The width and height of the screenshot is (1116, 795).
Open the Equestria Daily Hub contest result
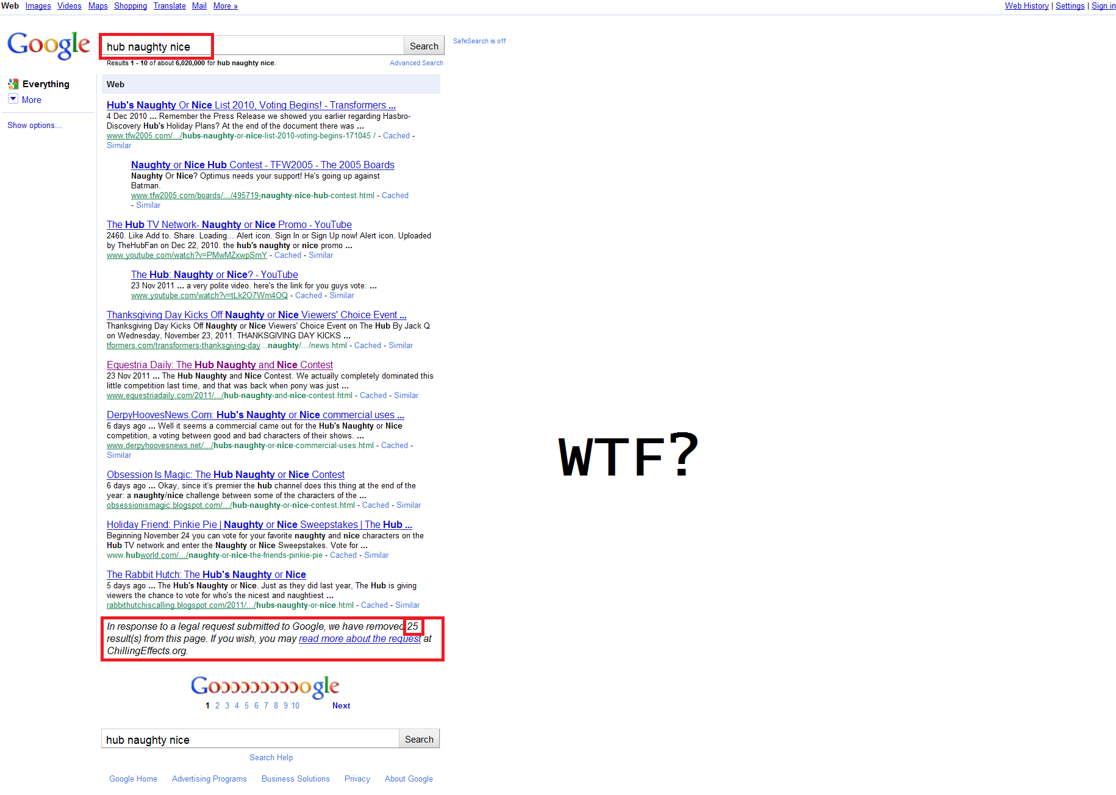click(x=220, y=365)
